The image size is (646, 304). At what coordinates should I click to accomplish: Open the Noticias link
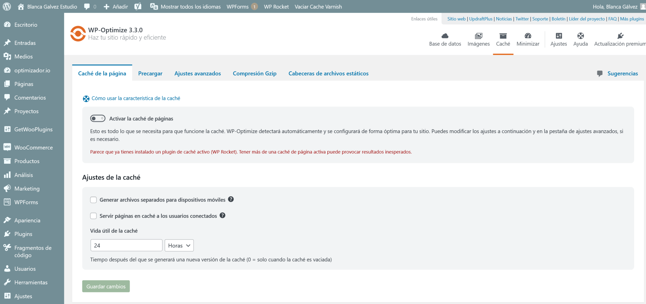[x=504, y=19]
